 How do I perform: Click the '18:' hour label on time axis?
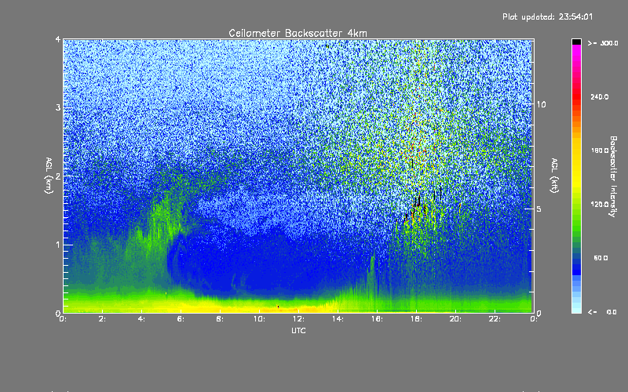pyautogui.click(x=416, y=319)
